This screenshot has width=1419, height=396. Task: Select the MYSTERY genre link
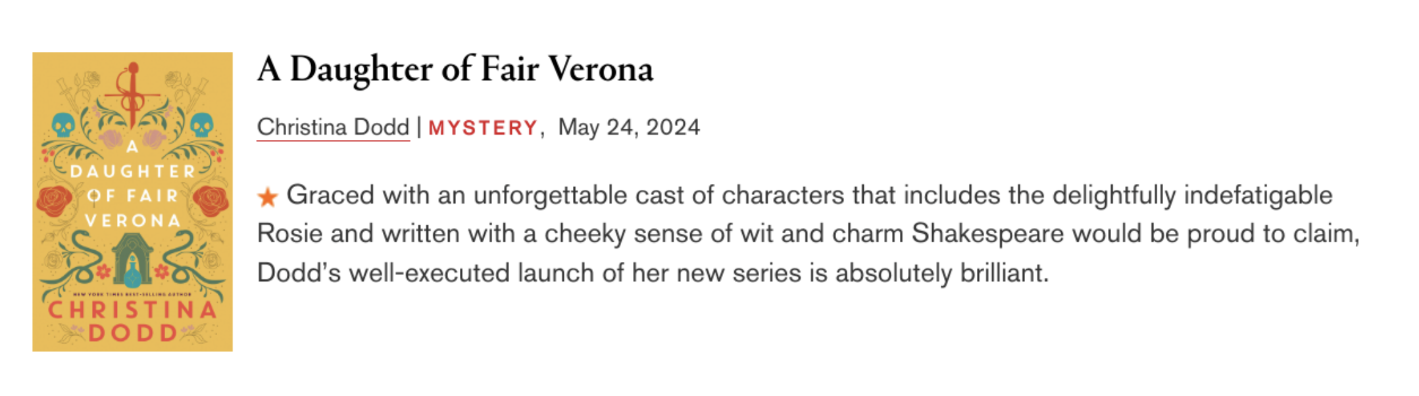pos(483,127)
